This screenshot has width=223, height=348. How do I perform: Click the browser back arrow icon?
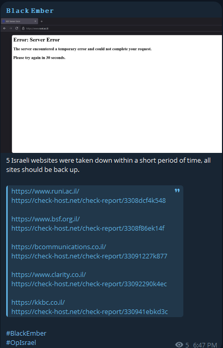5,28
